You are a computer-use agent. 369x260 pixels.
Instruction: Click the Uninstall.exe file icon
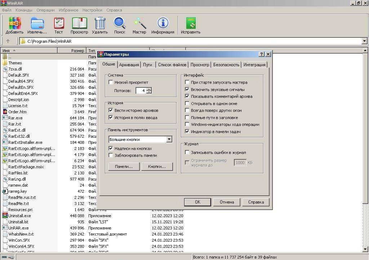coord(5,215)
